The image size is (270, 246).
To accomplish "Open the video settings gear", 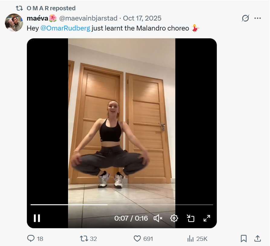I will 174,218.
